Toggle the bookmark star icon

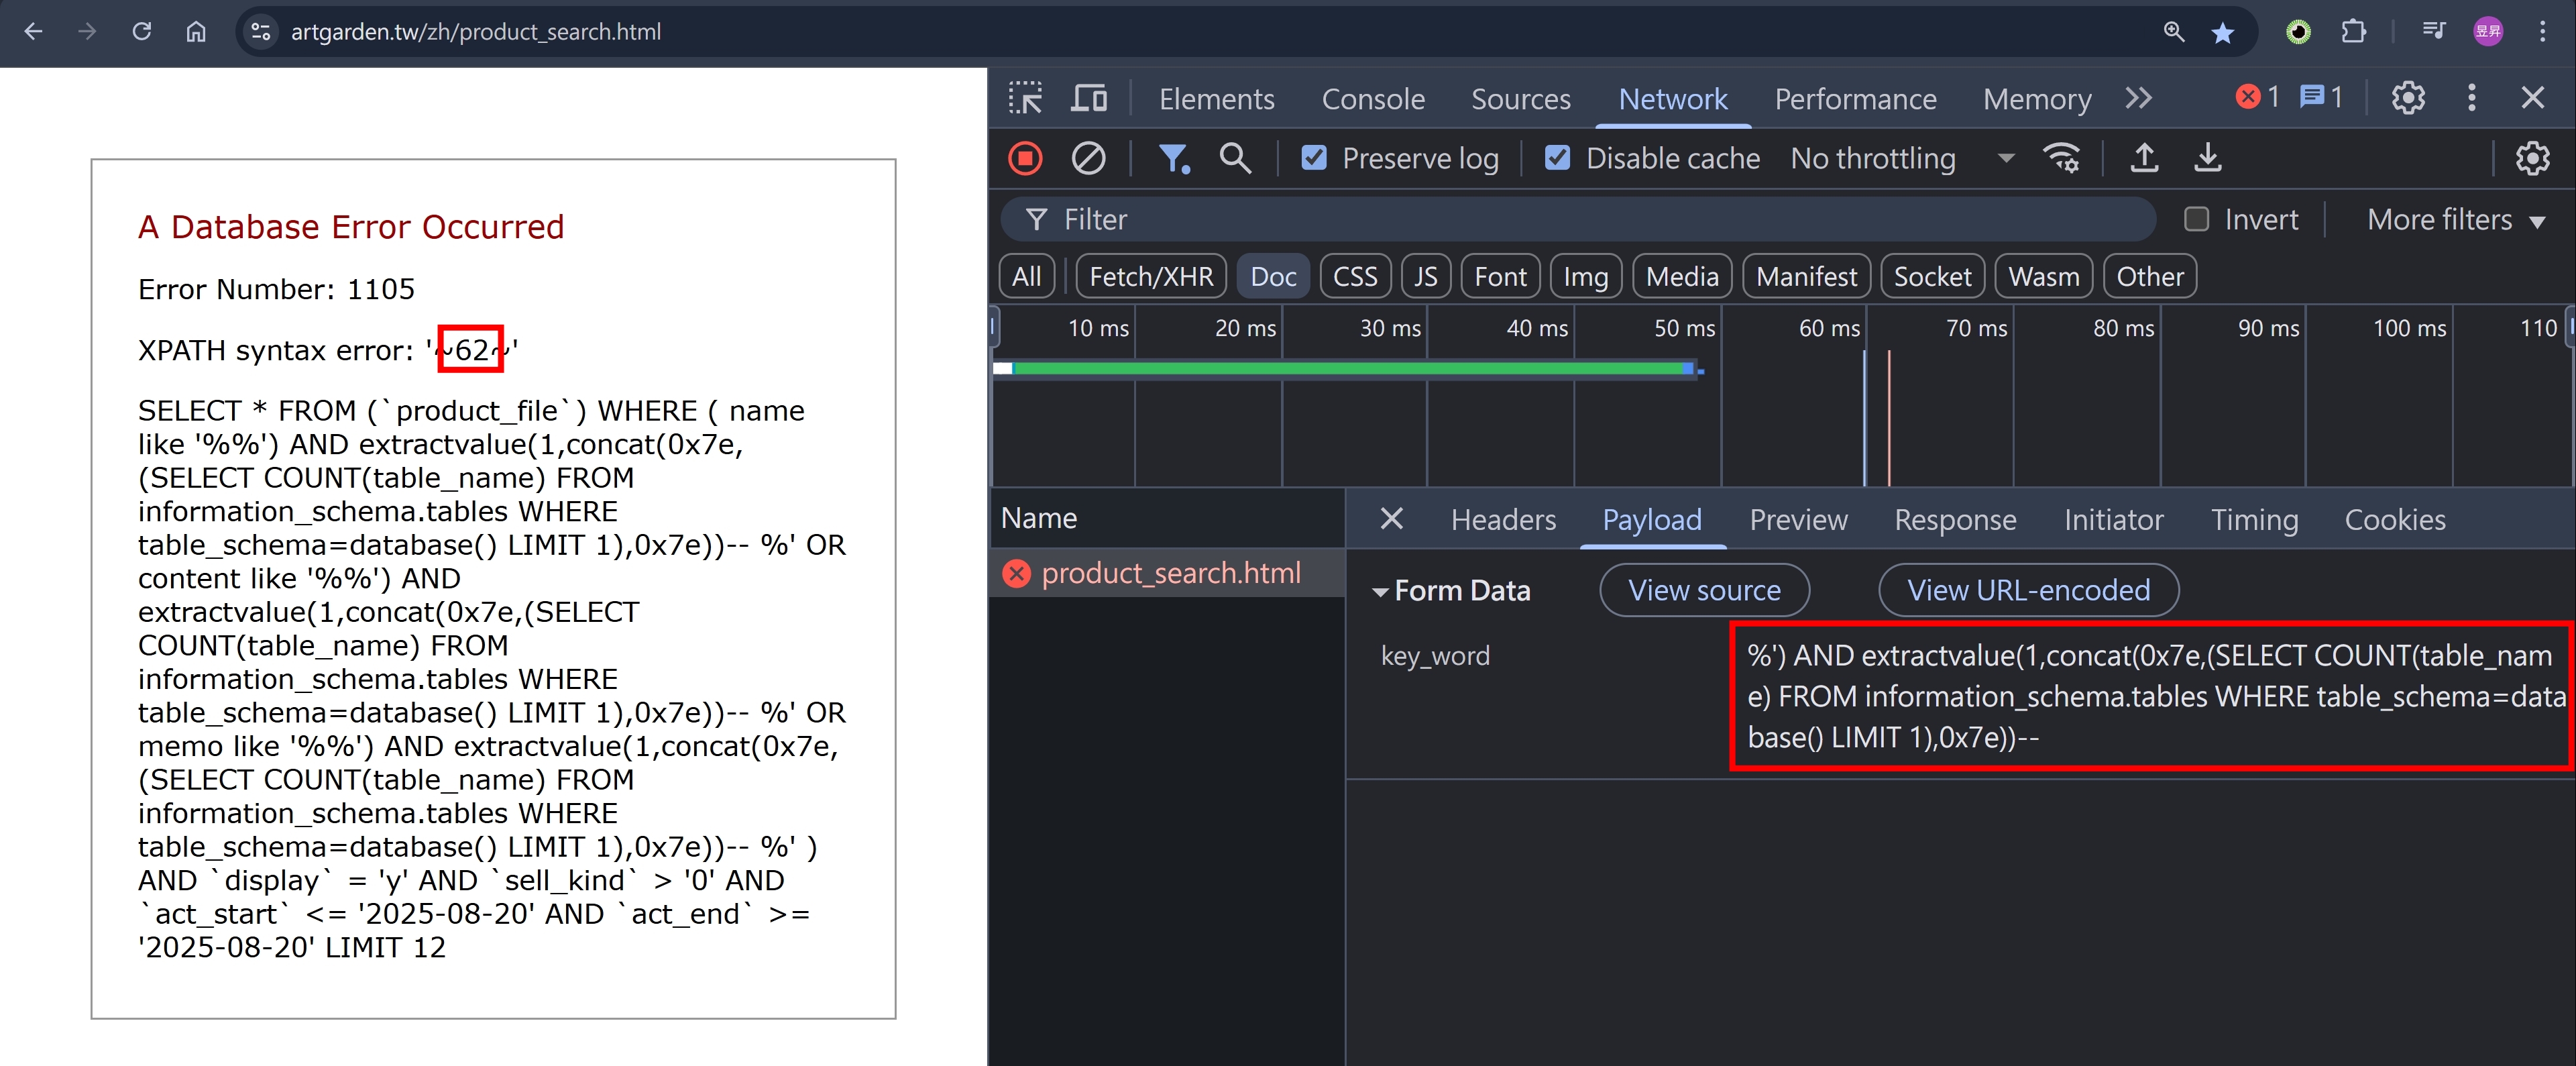[2223, 32]
